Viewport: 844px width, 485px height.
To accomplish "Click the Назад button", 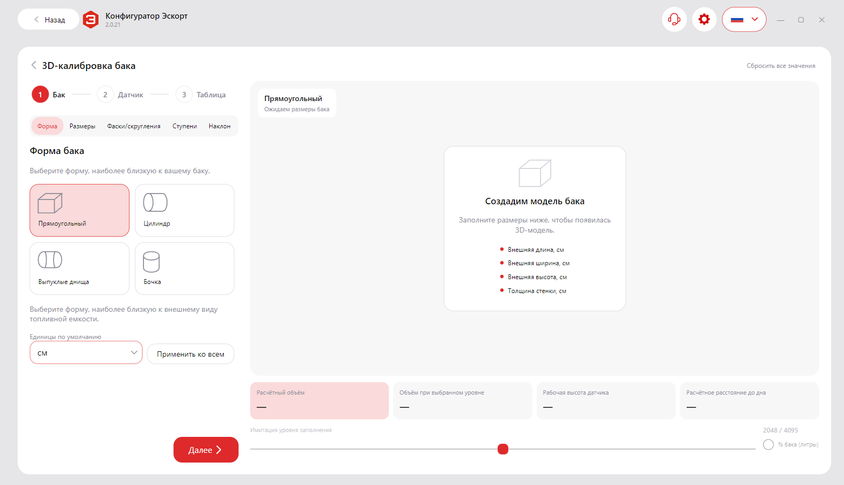I will coord(48,20).
